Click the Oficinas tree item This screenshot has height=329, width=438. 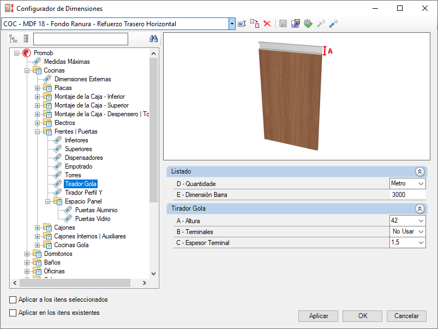point(54,271)
